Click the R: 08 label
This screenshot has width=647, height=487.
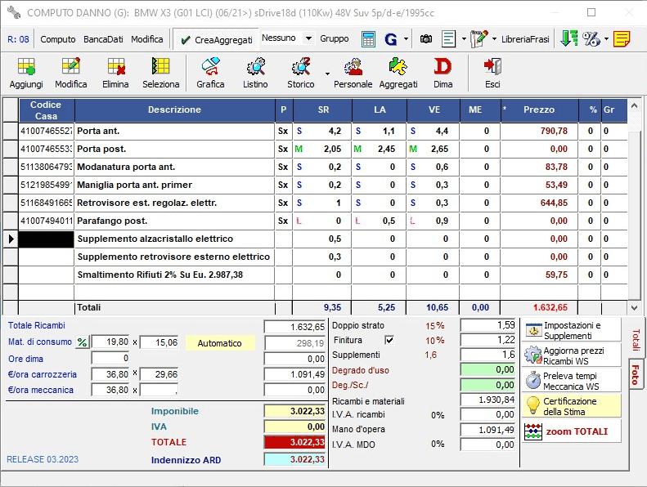pos(18,39)
